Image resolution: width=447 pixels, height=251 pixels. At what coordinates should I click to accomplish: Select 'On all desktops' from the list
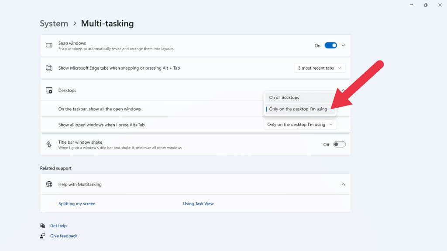click(284, 98)
